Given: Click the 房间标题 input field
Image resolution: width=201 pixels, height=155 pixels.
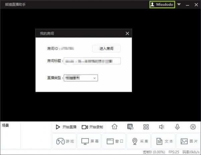Looking at the screenshot, I should 92,61.
